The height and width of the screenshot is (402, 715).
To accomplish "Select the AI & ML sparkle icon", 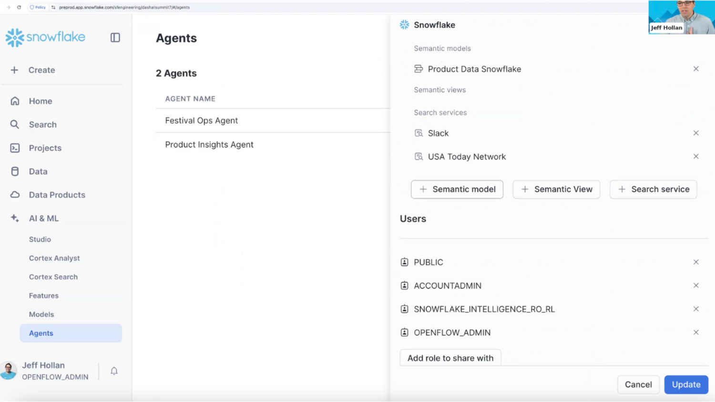I will point(14,218).
